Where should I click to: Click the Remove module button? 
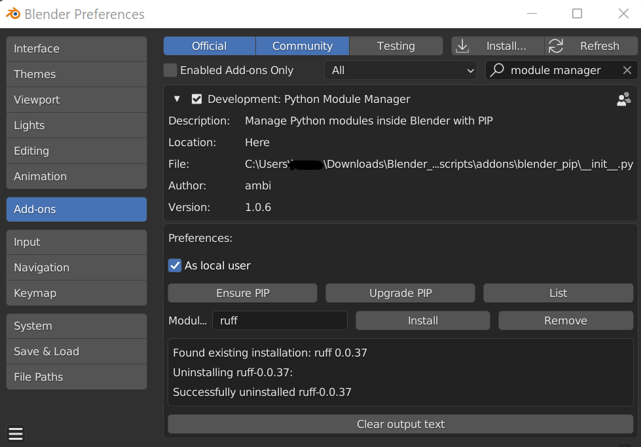[565, 321]
